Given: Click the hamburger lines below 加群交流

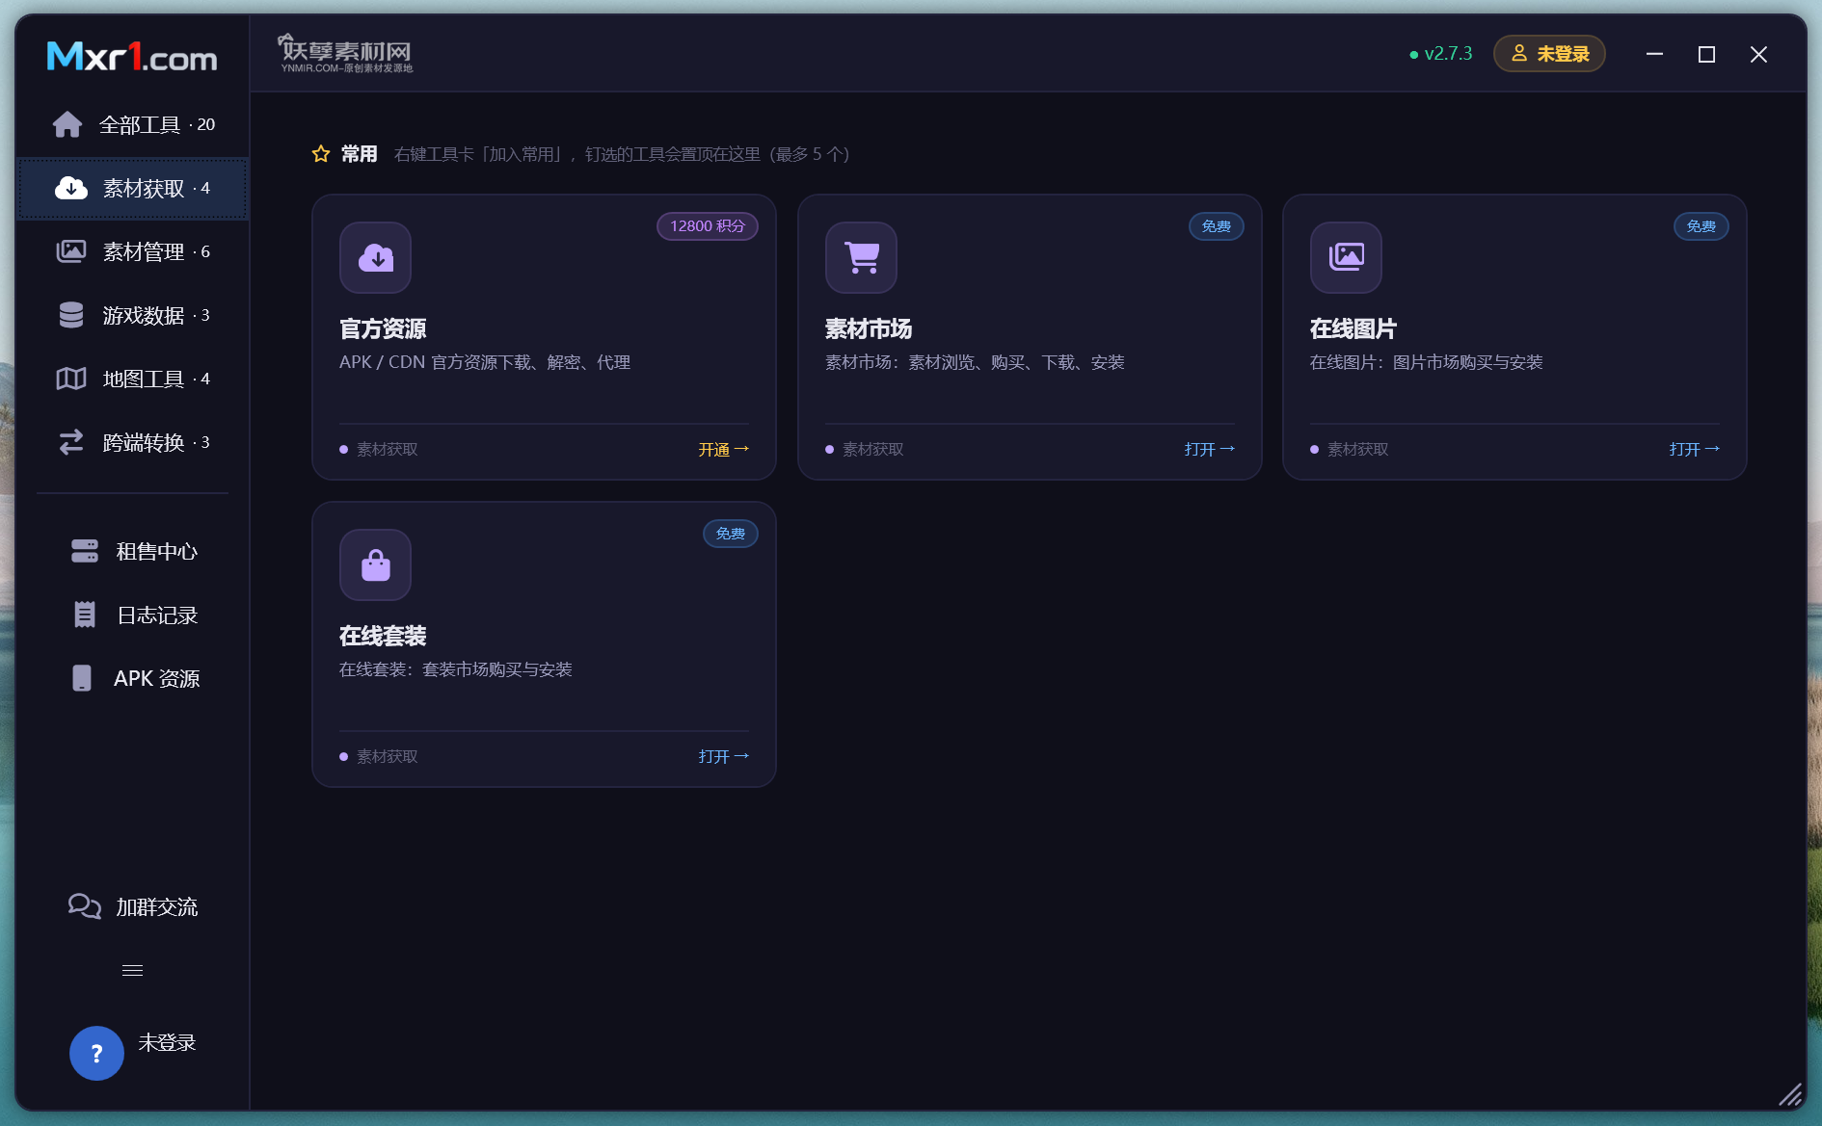Looking at the screenshot, I should point(132,970).
